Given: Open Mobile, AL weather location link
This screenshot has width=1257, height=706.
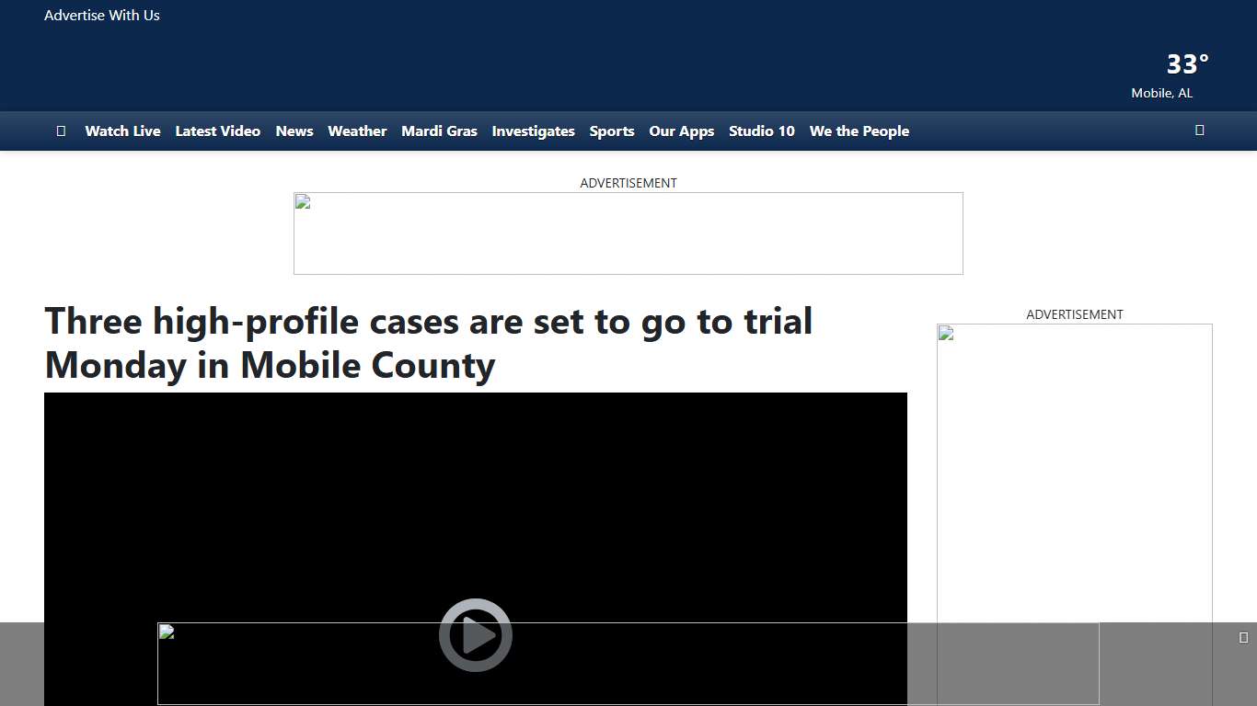Looking at the screenshot, I should coord(1161,93).
